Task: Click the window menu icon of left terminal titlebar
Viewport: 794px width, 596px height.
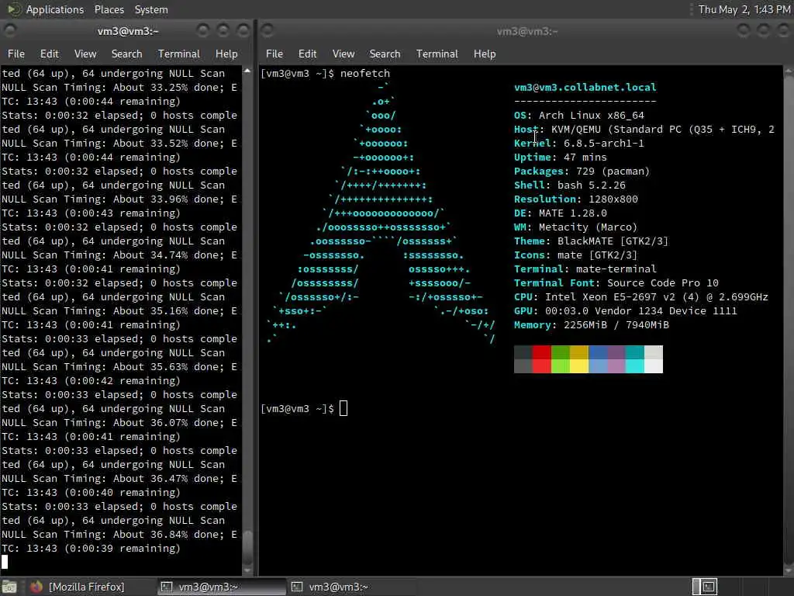Action: pyautogui.click(x=10, y=30)
